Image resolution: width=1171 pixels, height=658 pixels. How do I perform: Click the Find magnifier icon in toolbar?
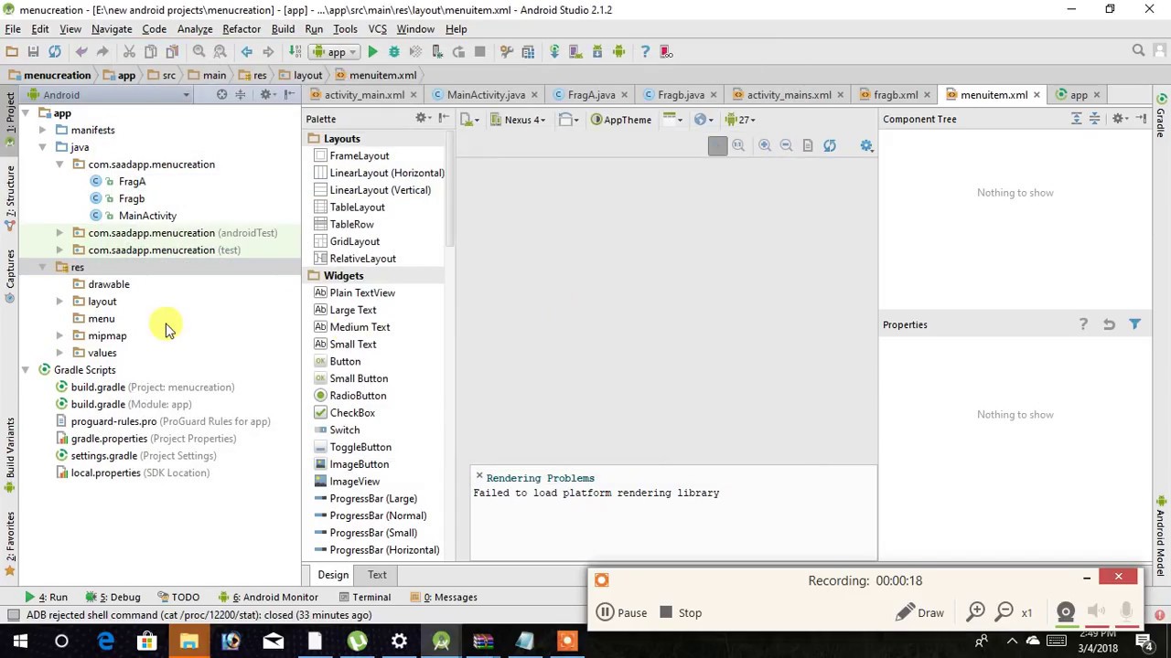pyautogui.click(x=199, y=51)
